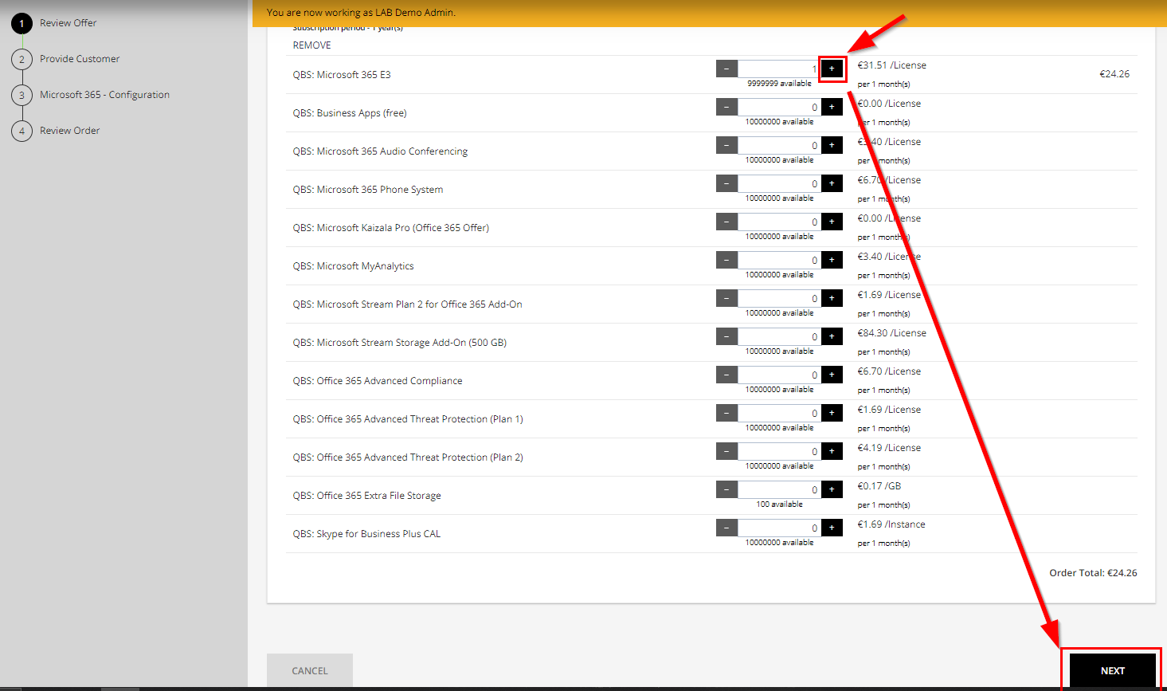This screenshot has width=1167, height=691.
Task: Add a Skype for Business Plus CAL instance
Action: [832, 528]
